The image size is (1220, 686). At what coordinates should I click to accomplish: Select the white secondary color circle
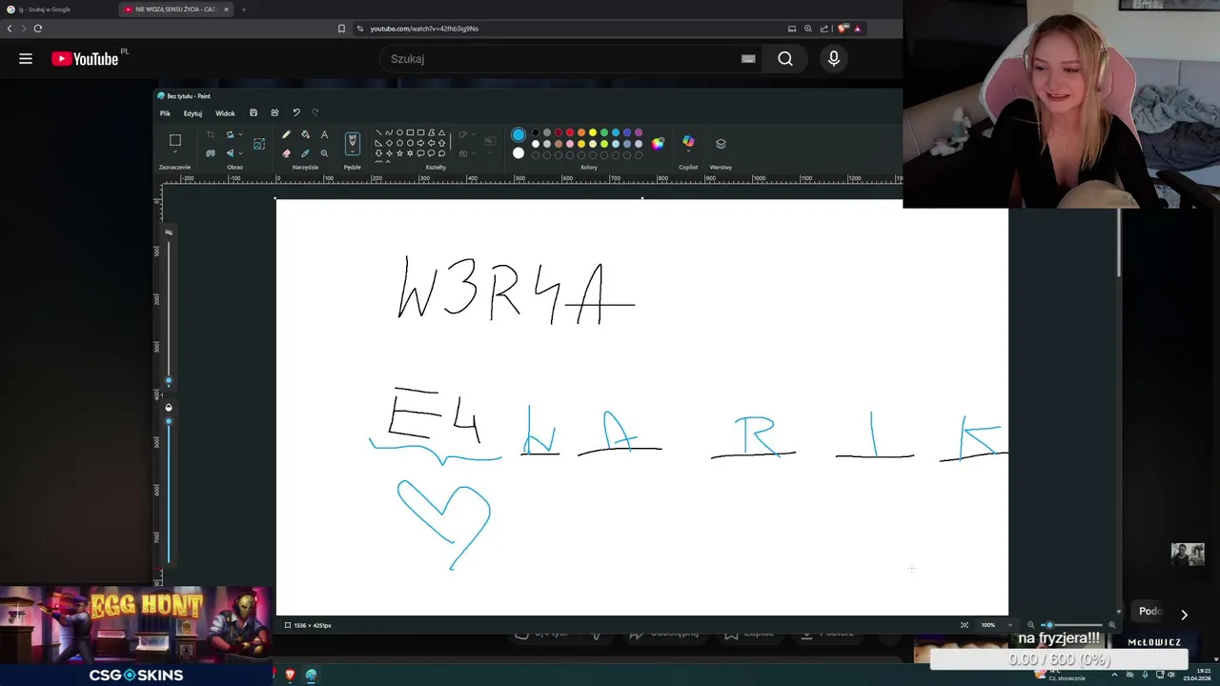coord(518,152)
